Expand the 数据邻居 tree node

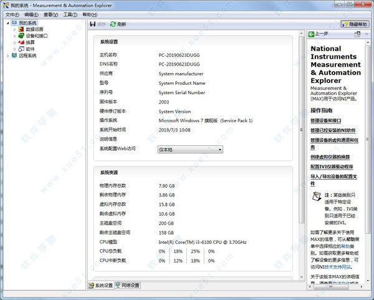pyautogui.click(x=14, y=29)
